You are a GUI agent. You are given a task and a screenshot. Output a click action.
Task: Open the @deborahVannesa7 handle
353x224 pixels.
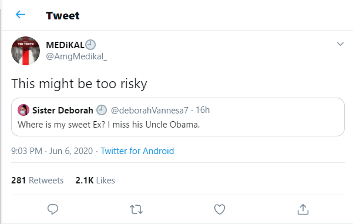(150, 110)
